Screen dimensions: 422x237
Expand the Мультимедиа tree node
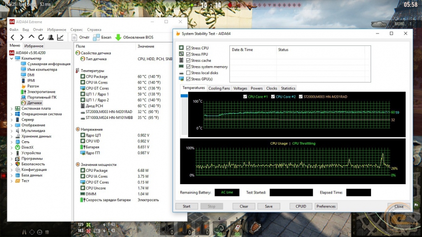click(x=11, y=131)
